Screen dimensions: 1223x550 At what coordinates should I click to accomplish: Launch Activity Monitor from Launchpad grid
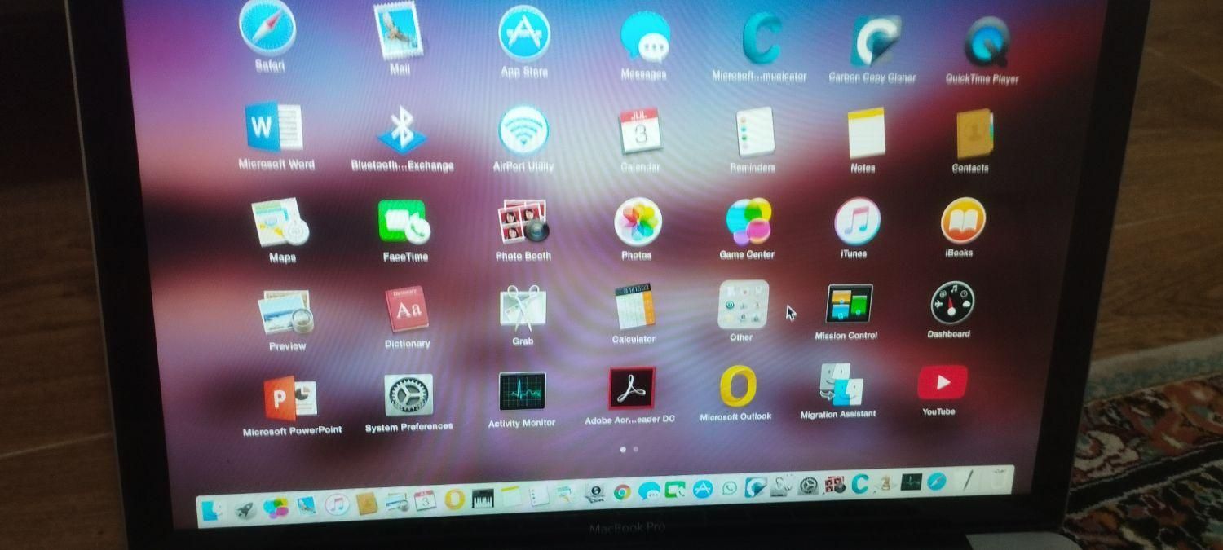[x=523, y=392]
